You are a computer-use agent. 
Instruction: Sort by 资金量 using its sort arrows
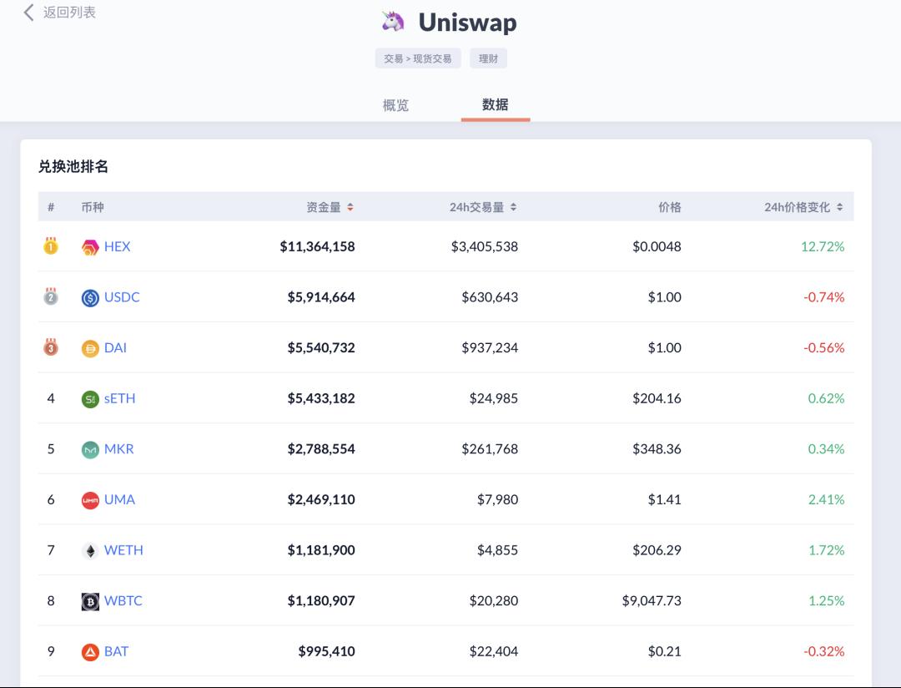350,207
